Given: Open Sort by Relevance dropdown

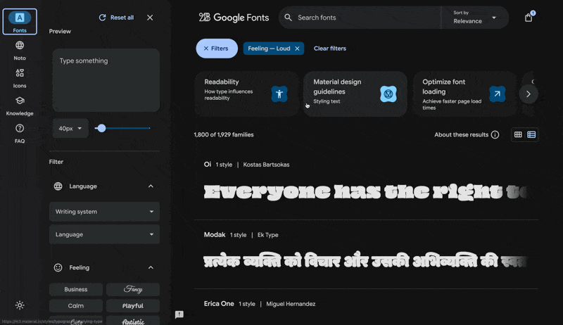Looking at the screenshot, I should tap(475, 18).
